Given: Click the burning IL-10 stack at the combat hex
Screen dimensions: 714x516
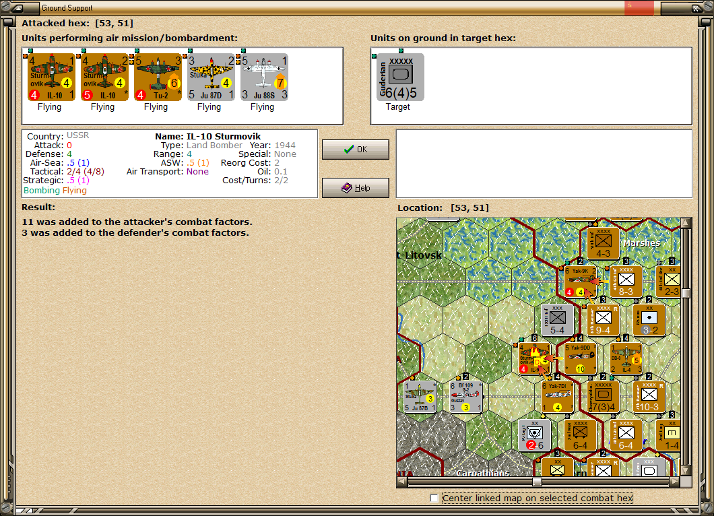Looking at the screenshot, I should click(535, 358).
